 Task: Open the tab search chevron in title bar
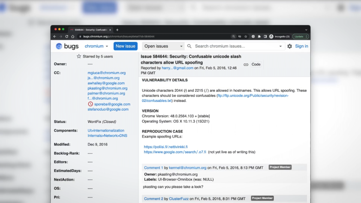pyautogui.click(x=306, y=30)
